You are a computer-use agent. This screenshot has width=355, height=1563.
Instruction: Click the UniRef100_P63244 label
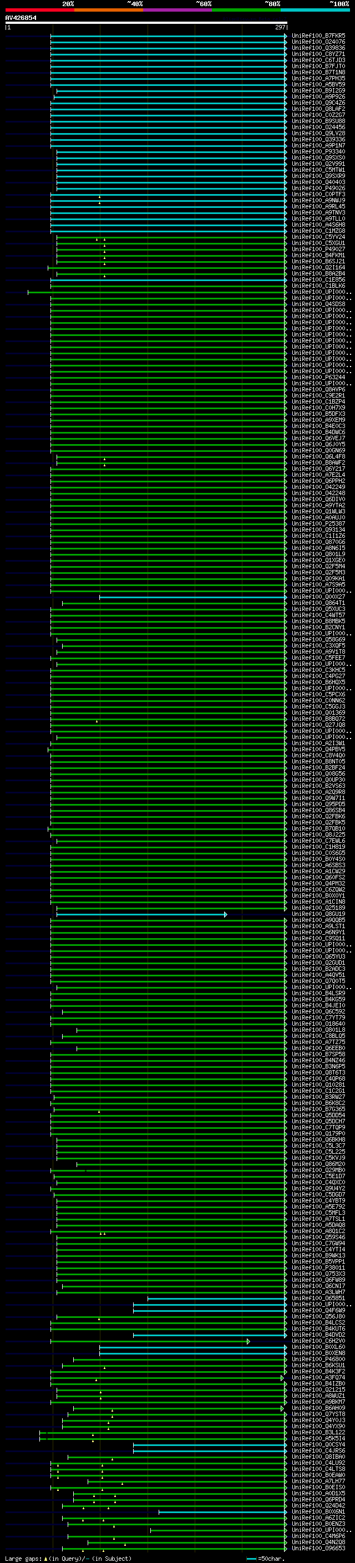point(318,377)
